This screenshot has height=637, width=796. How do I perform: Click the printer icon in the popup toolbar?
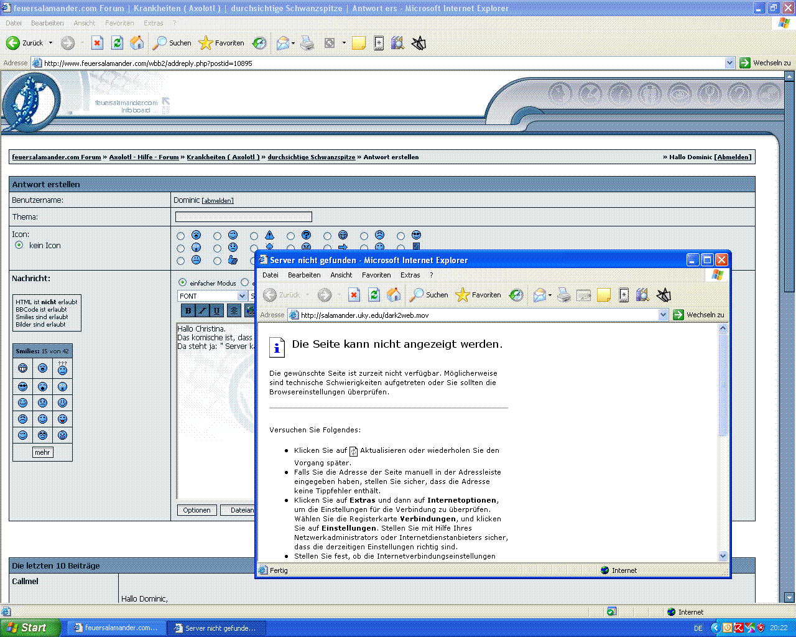point(563,295)
